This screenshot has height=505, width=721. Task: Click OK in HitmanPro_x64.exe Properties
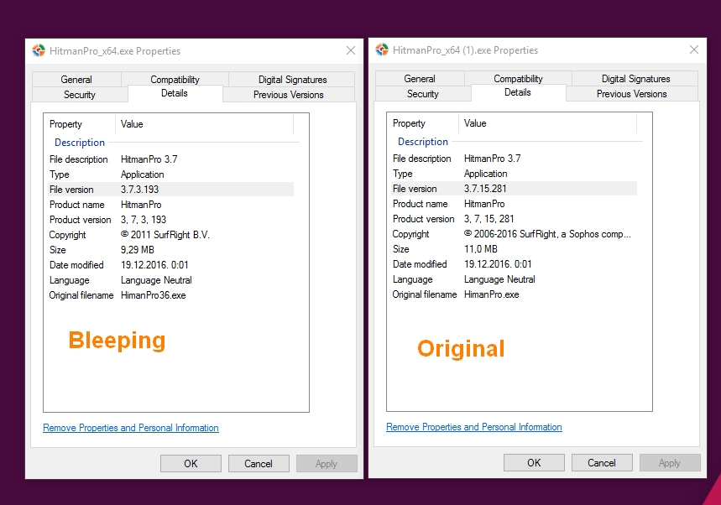[x=191, y=464]
